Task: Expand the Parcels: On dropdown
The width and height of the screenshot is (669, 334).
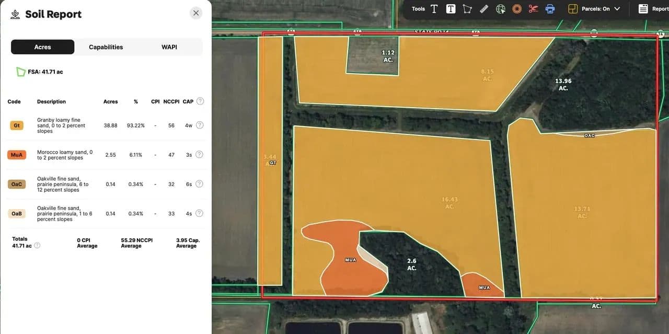Action: (x=617, y=9)
